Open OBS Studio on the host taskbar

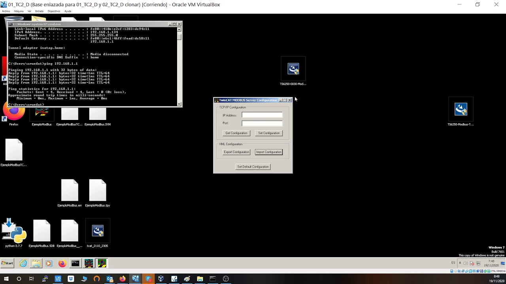pyautogui.click(x=226, y=279)
